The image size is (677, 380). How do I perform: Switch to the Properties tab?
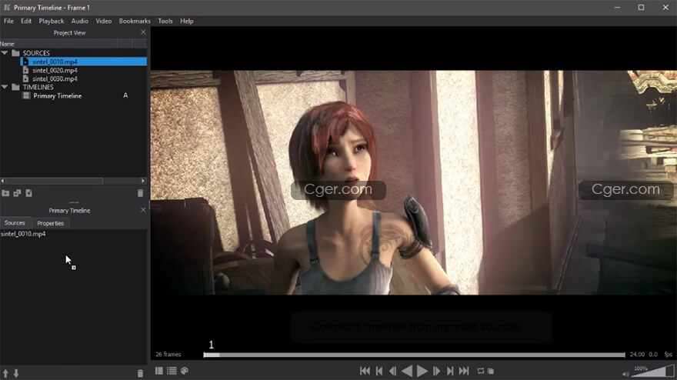(x=51, y=223)
